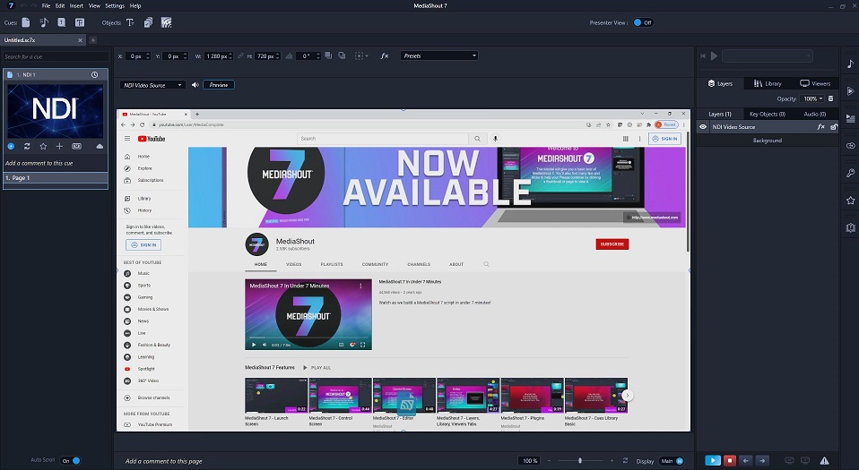
Task: Adjust the X position stepper
Action: coord(146,56)
